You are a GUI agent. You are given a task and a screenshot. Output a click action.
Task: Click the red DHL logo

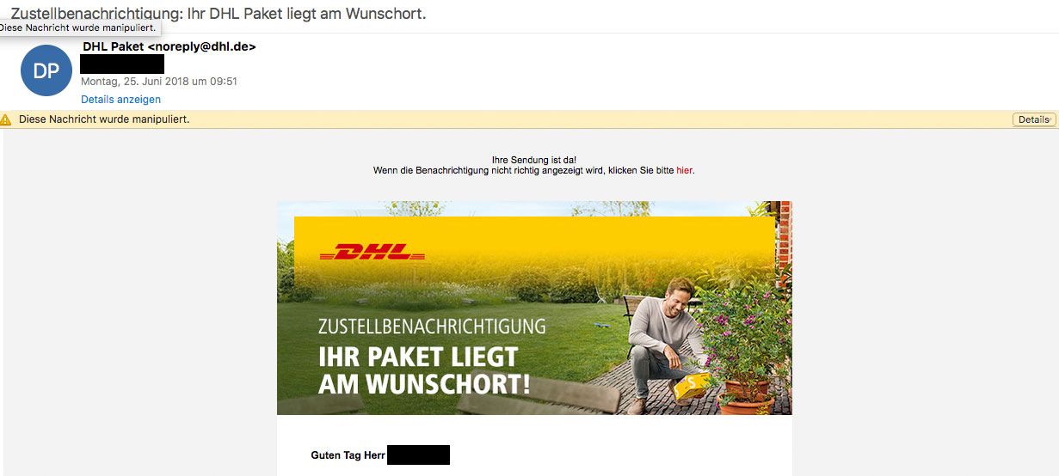pyautogui.click(x=372, y=253)
